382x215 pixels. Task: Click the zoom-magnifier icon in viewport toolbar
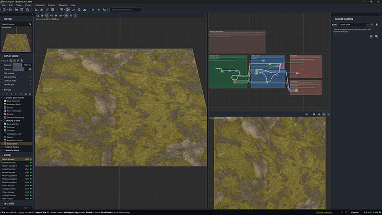[38, 16]
